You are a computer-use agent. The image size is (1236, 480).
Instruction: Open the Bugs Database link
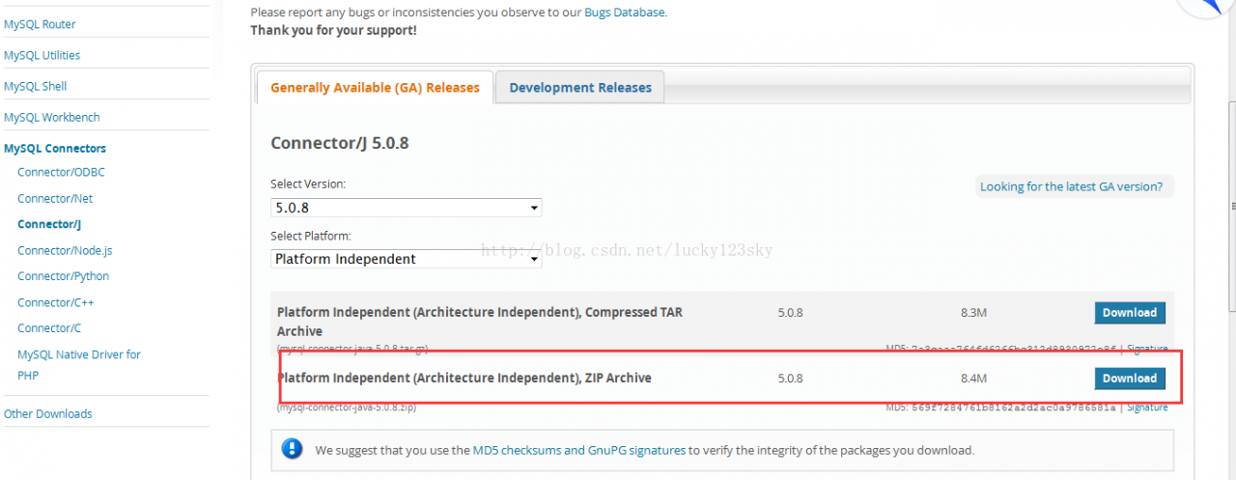624,13
